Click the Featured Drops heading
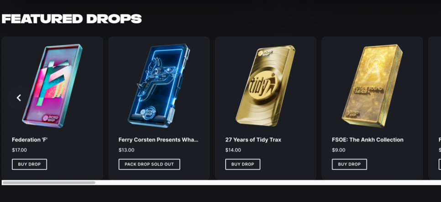This screenshot has width=441, height=202. point(72,19)
